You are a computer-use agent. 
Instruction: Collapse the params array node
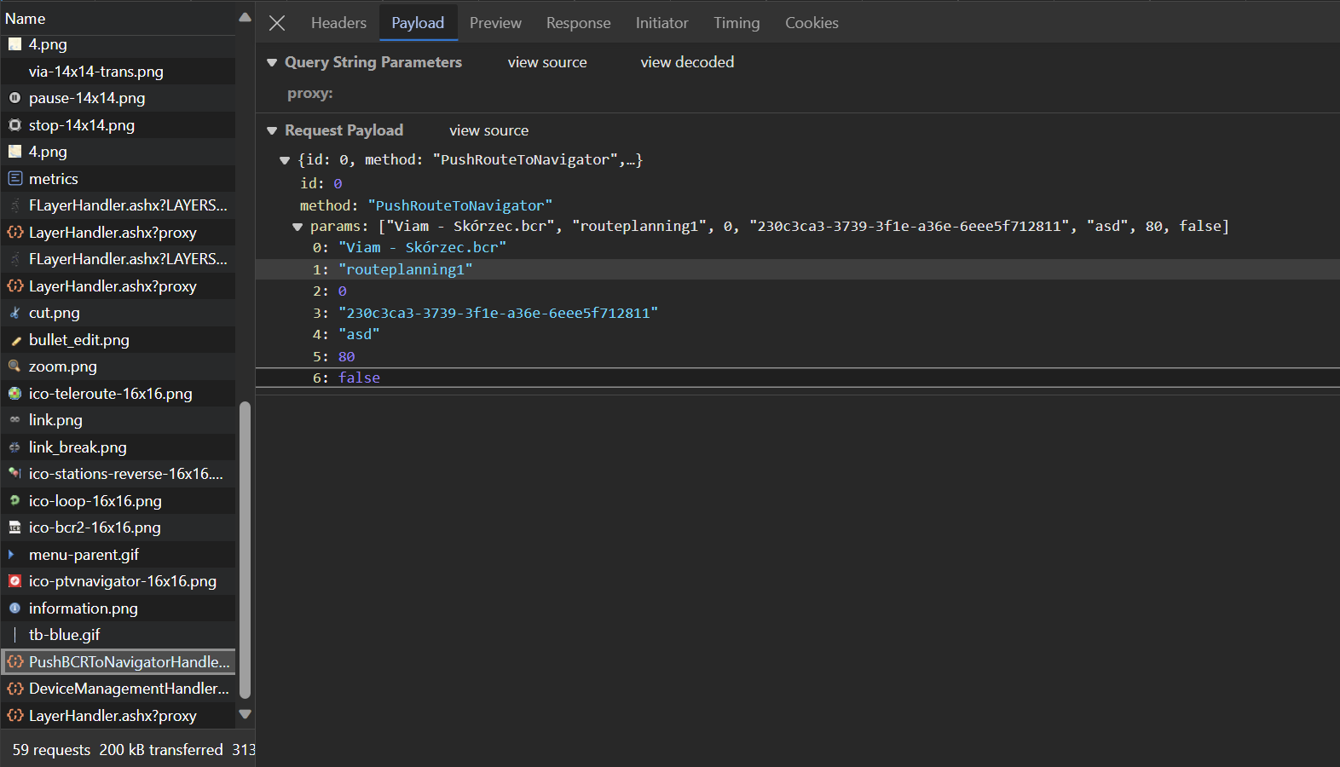[297, 227]
